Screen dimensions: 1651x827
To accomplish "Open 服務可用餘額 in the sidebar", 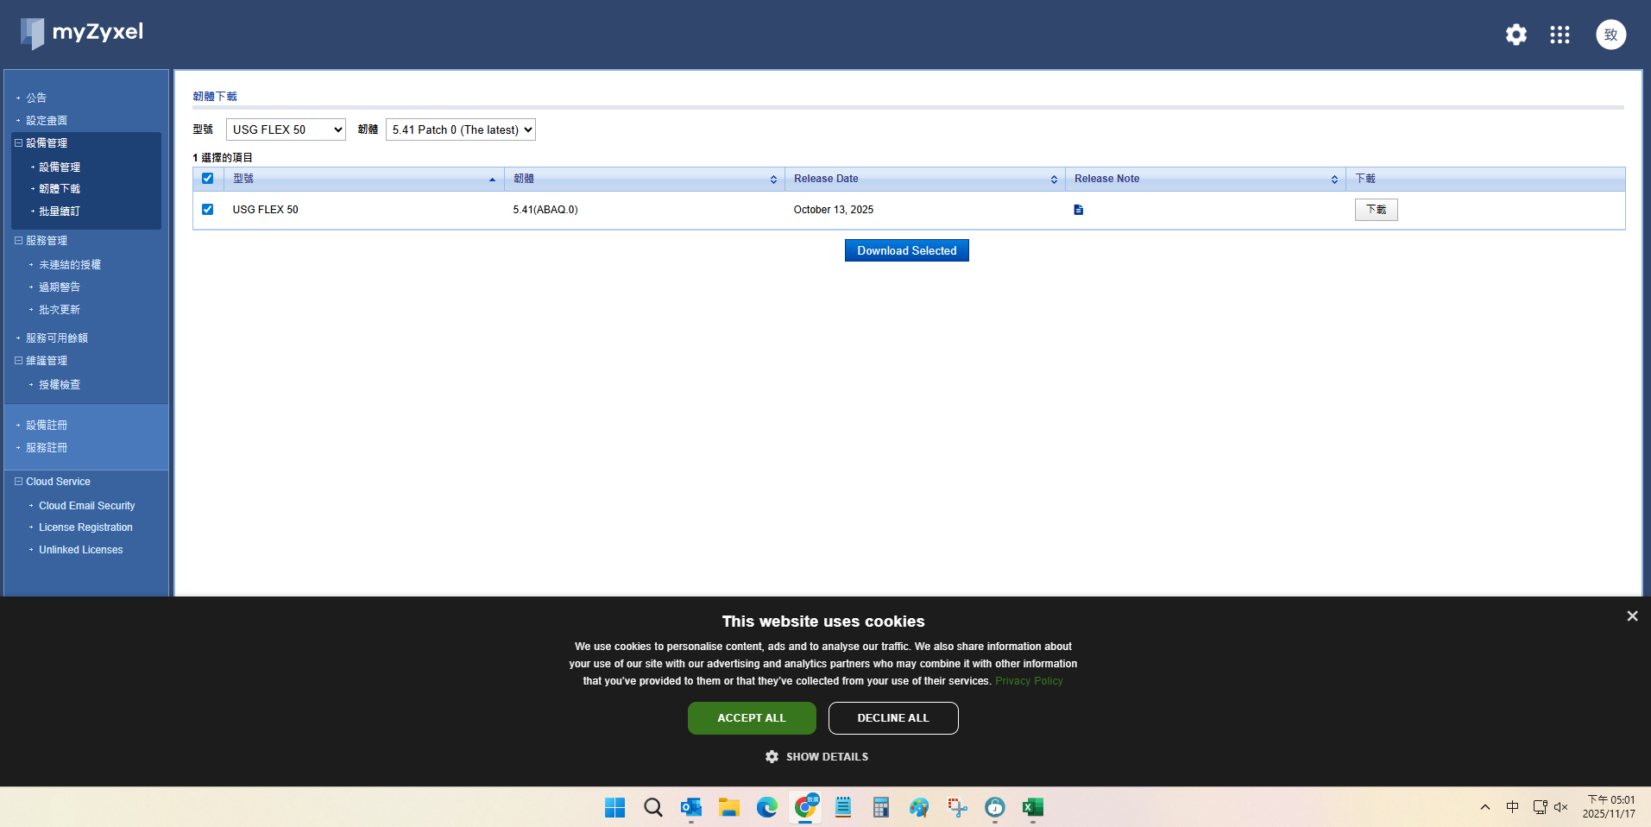I will click(x=57, y=338).
